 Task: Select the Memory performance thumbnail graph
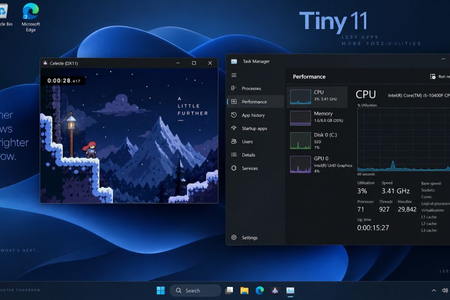(300, 118)
